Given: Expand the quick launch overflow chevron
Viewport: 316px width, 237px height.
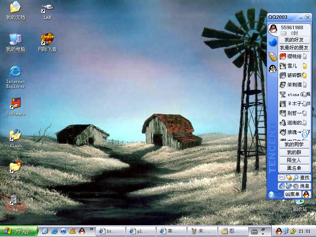Looking at the screenshot, I should point(92,229).
